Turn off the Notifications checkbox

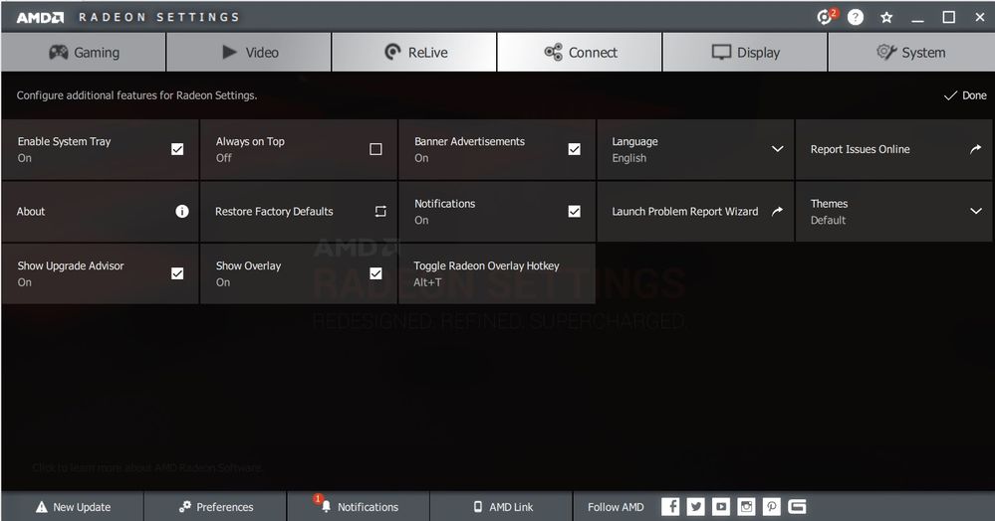[x=575, y=211]
